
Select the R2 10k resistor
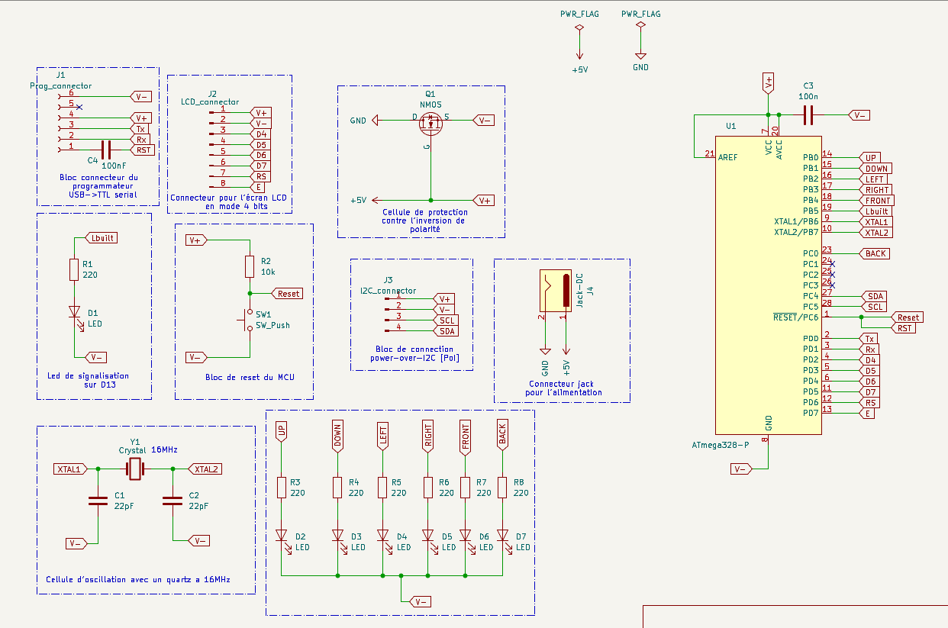249,266
